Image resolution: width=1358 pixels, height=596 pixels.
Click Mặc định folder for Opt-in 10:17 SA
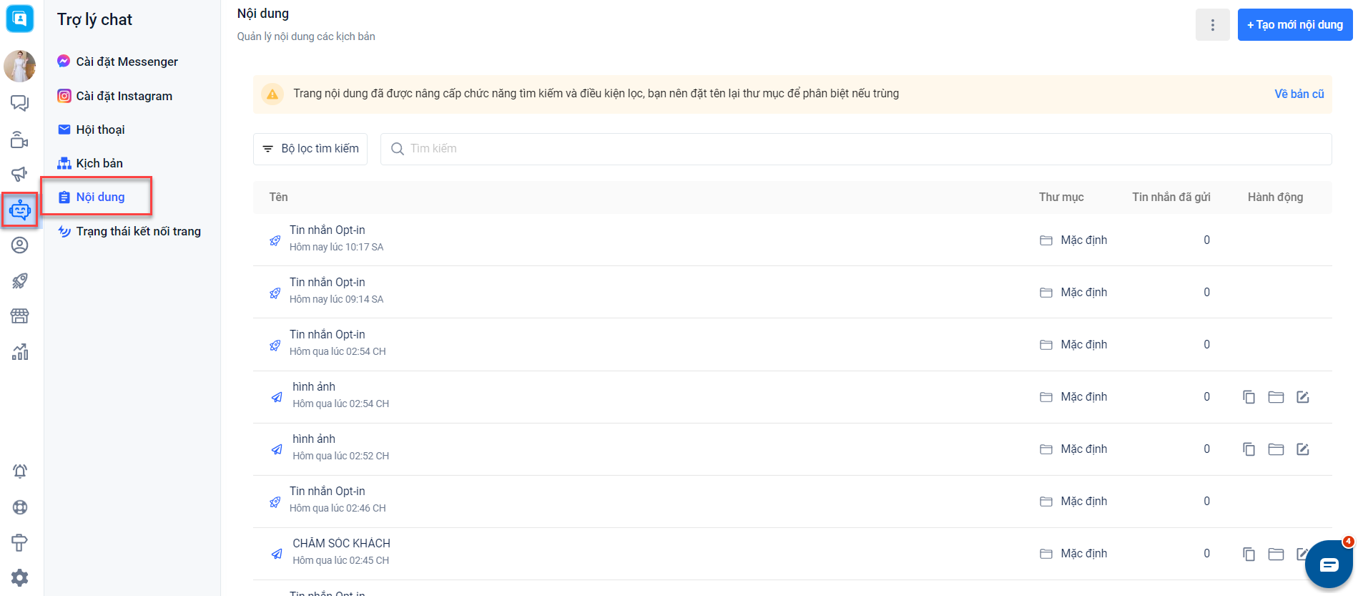pyautogui.click(x=1073, y=240)
